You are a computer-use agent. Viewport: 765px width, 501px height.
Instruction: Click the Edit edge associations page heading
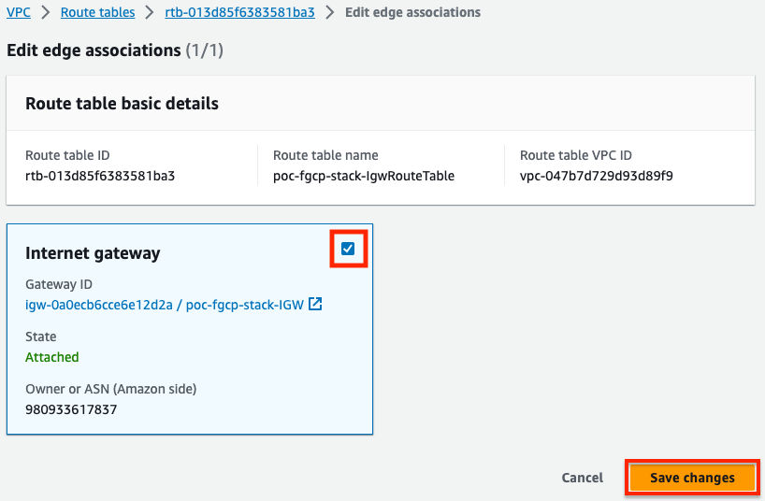(115, 50)
